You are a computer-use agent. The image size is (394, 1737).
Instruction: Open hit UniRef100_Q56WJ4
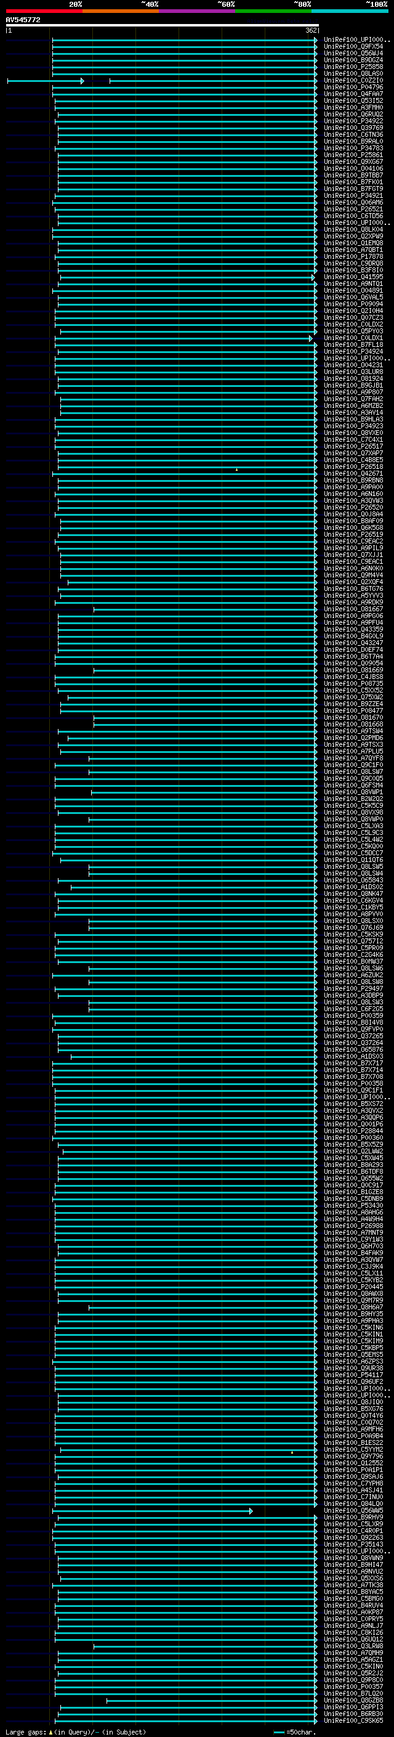(x=353, y=53)
